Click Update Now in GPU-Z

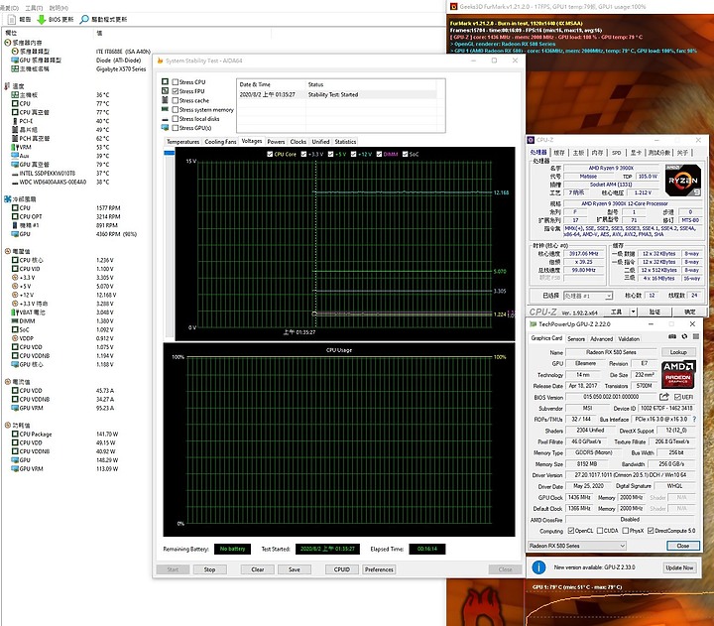(x=679, y=567)
